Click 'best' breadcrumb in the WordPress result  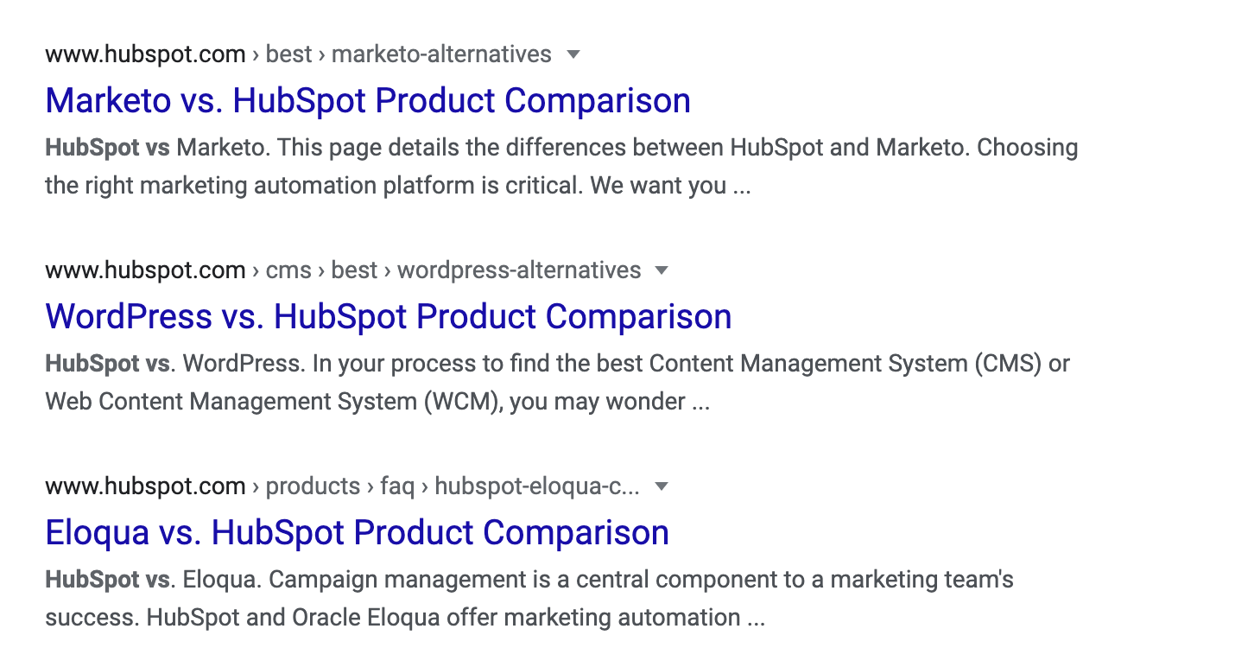tap(354, 270)
